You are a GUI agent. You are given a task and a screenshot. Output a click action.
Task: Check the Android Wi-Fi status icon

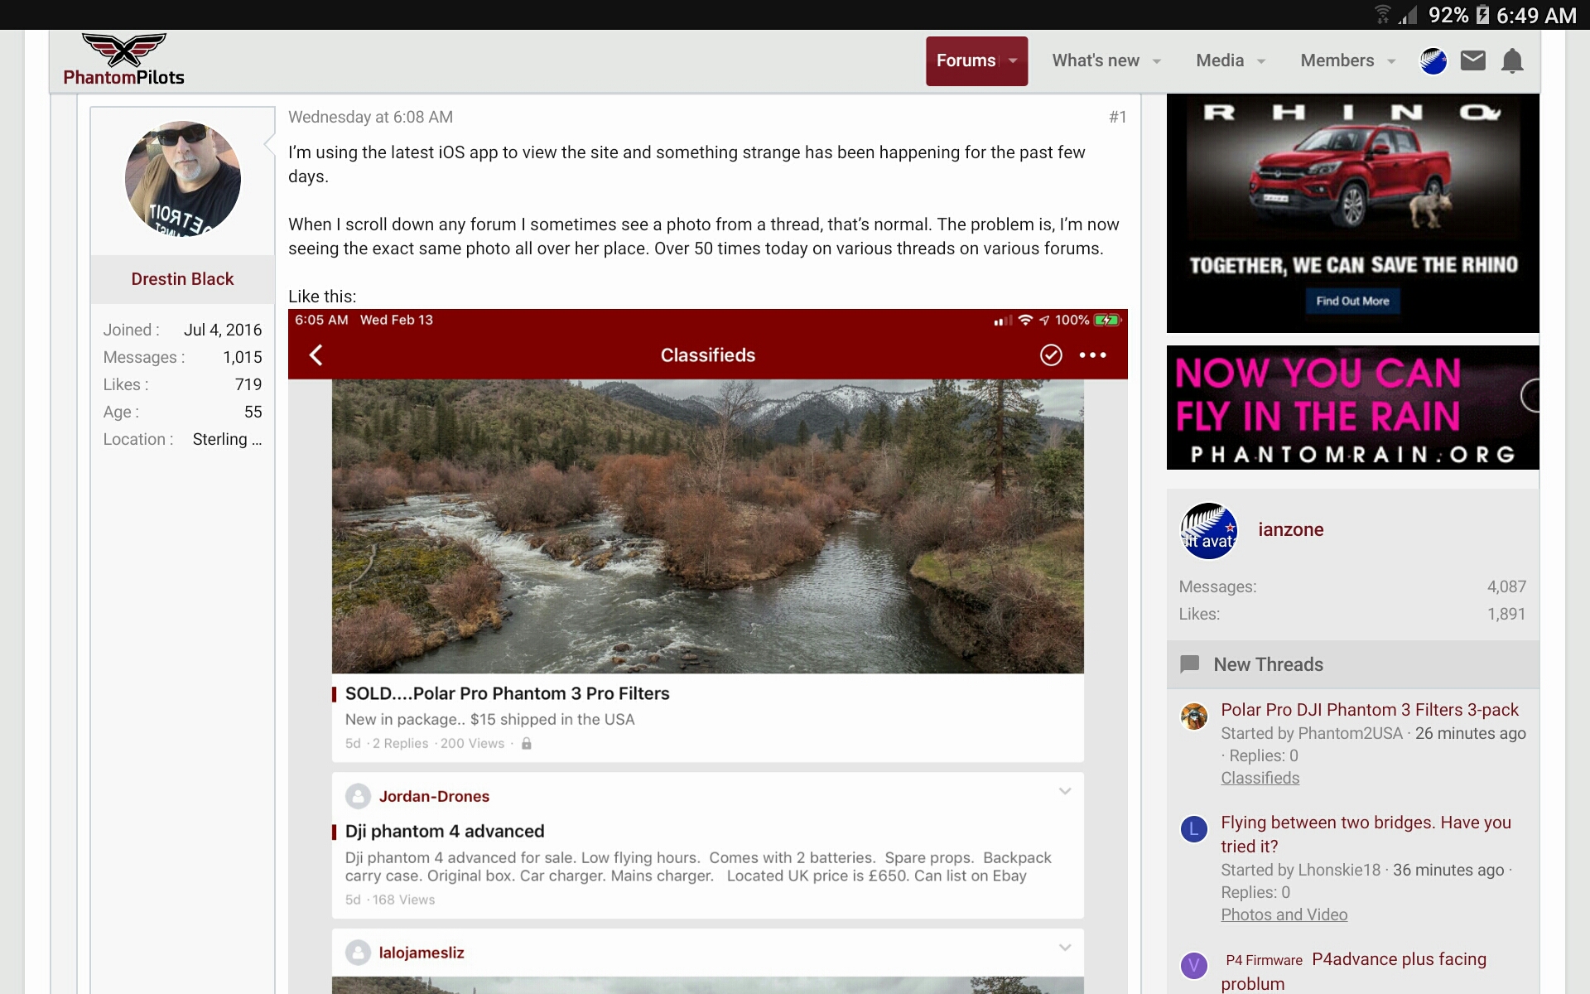click(1382, 15)
